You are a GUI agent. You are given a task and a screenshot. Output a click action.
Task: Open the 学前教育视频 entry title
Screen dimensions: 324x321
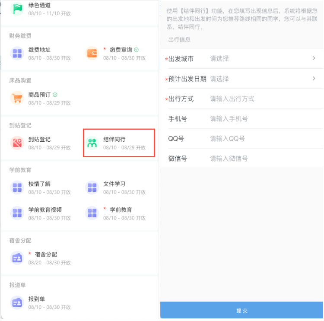[x=45, y=210]
